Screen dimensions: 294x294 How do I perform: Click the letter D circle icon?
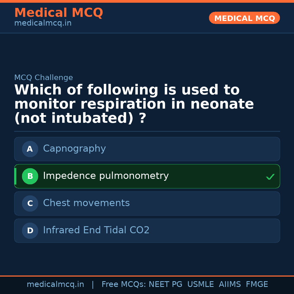click(30, 231)
